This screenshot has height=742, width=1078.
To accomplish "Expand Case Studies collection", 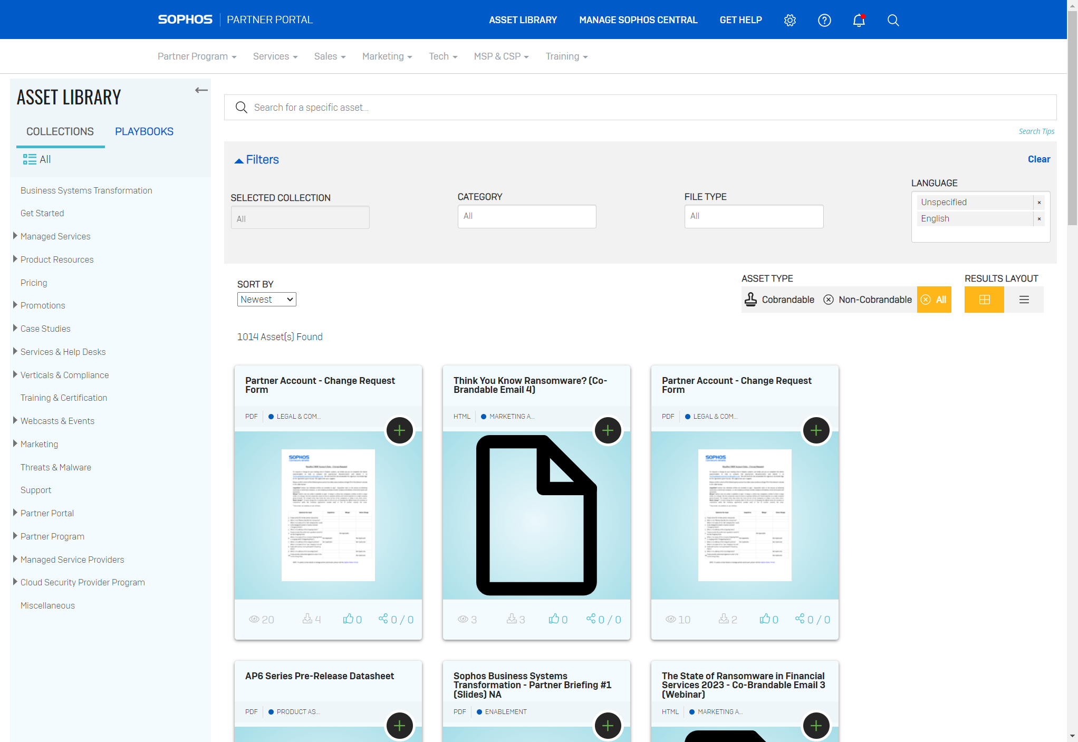I will [15, 328].
